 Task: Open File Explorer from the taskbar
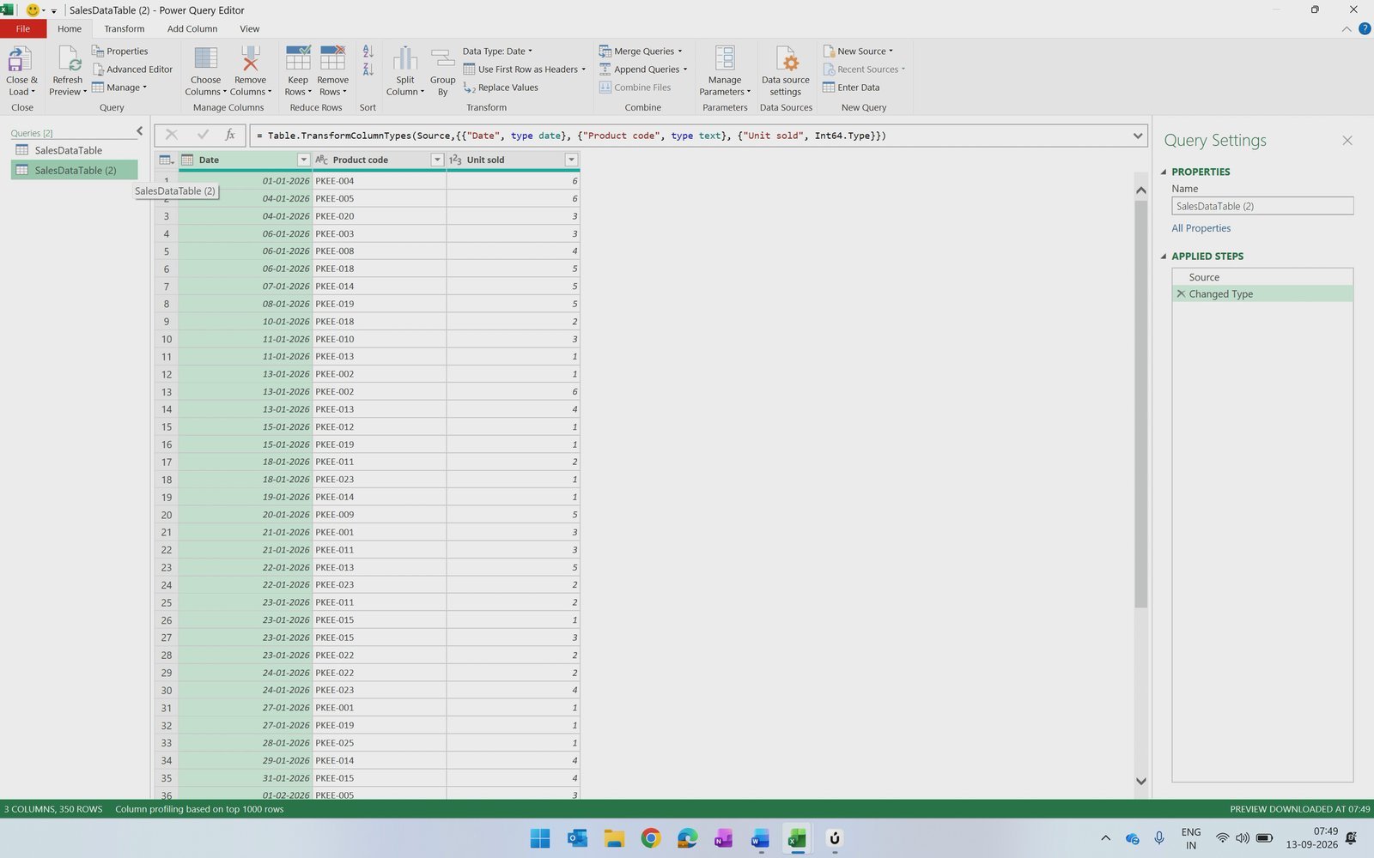pos(614,838)
